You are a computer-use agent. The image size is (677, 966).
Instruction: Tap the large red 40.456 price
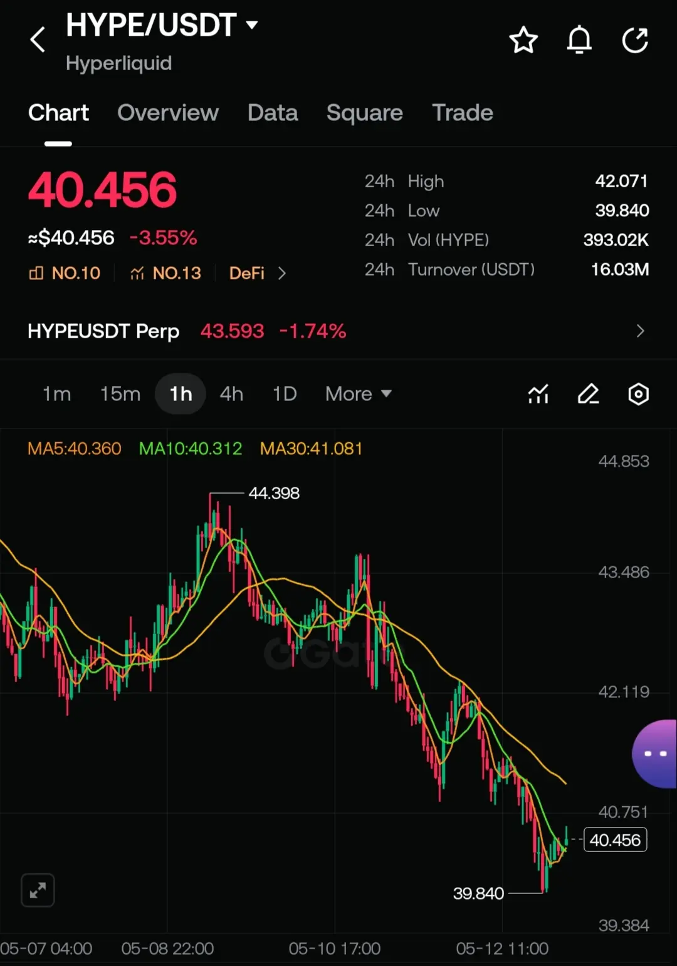click(x=102, y=190)
